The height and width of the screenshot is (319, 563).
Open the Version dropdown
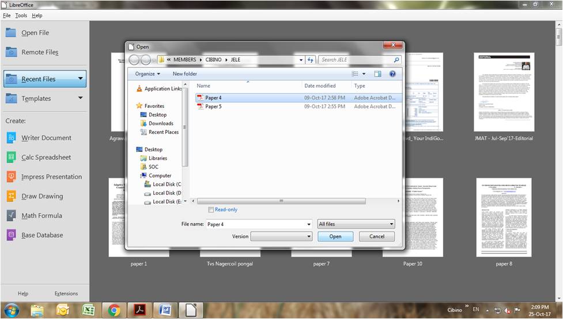click(x=281, y=237)
